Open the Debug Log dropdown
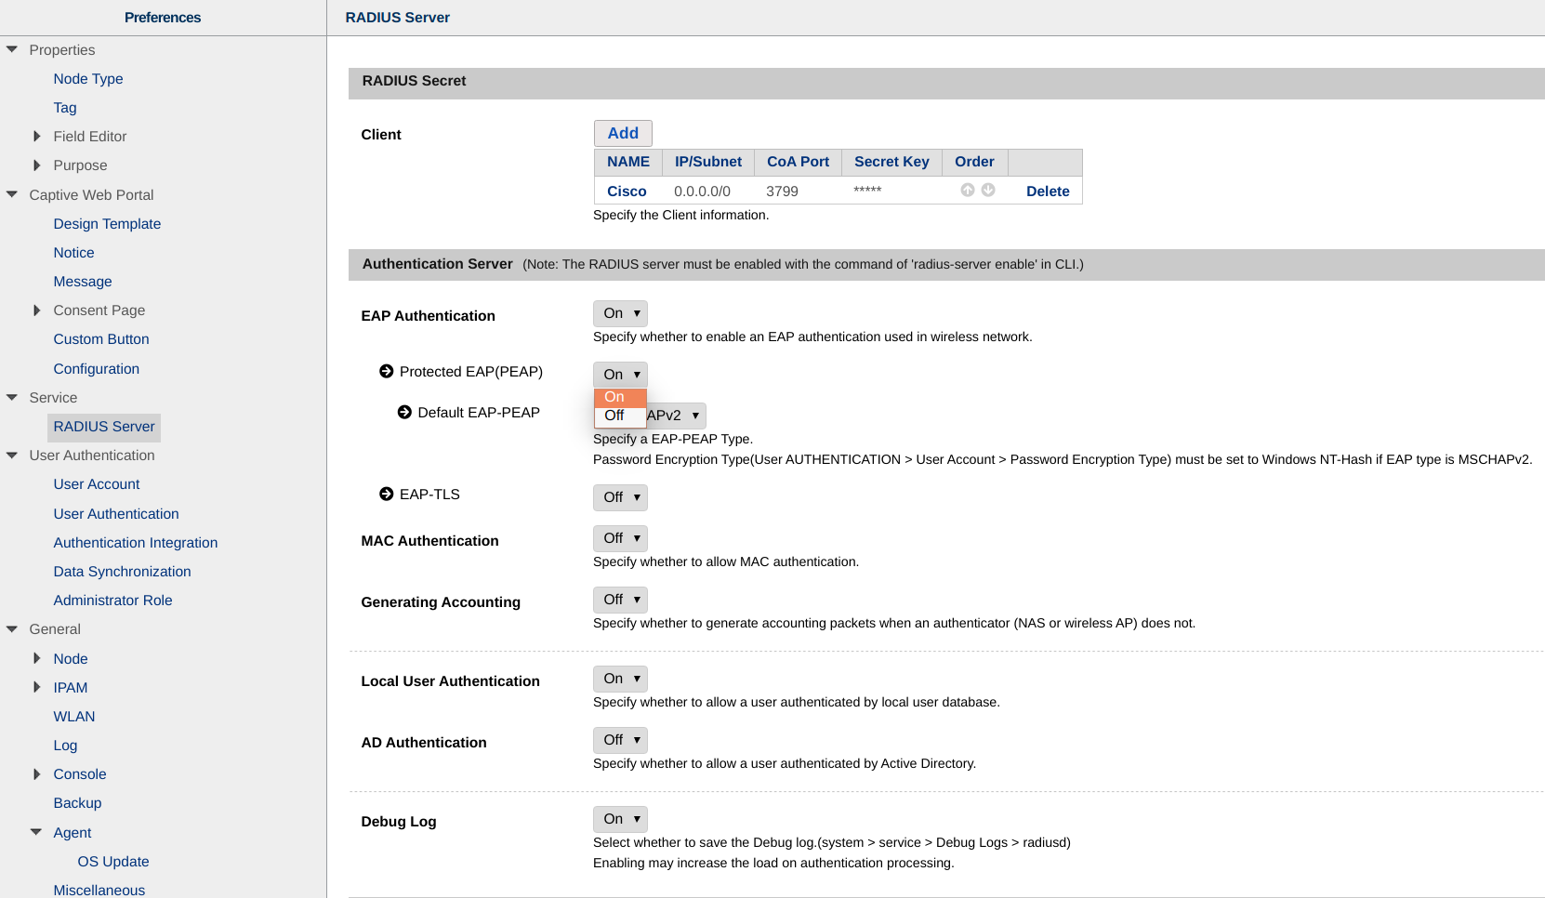The height and width of the screenshot is (898, 1545). (x=620, y=819)
